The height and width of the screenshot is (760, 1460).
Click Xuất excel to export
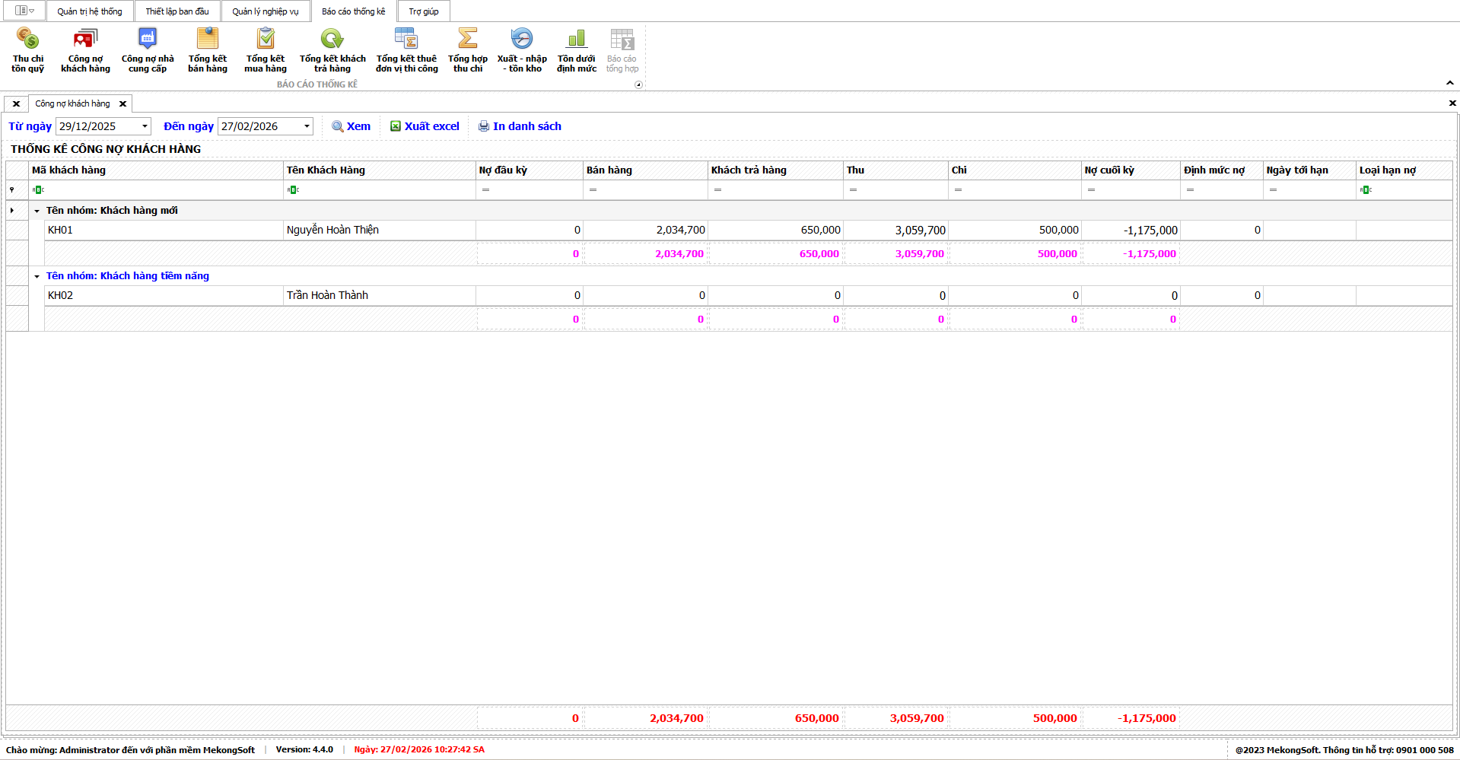tap(425, 126)
